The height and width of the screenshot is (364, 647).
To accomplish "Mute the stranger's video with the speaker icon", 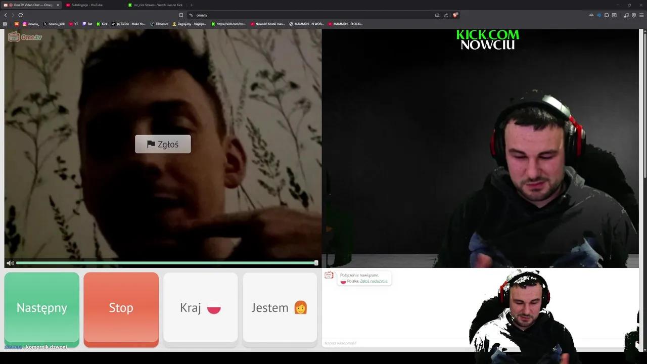I will pyautogui.click(x=10, y=262).
